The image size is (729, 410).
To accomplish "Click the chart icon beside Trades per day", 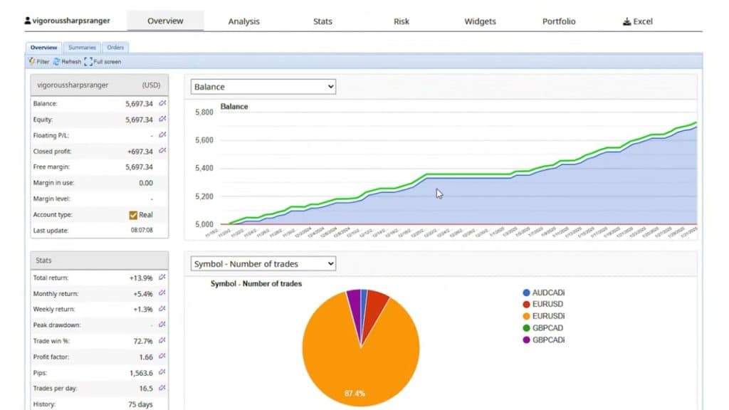I will click(162, 388).
